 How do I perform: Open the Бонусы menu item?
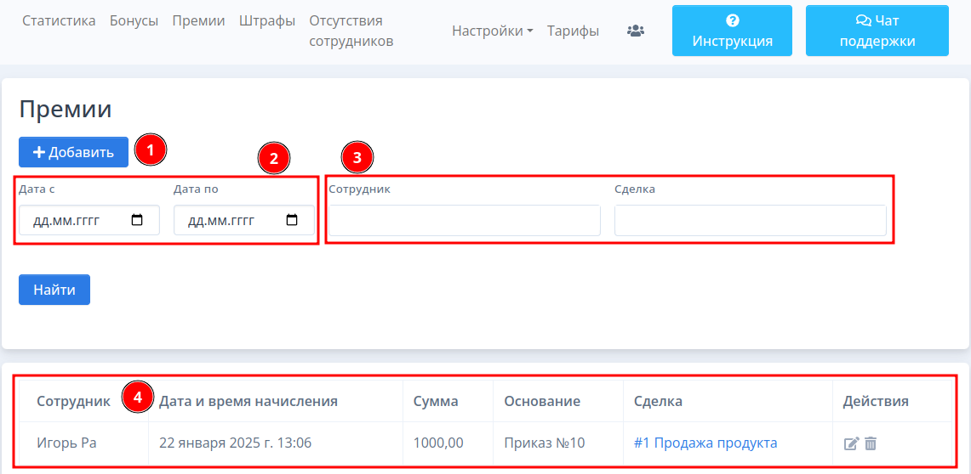134,21
